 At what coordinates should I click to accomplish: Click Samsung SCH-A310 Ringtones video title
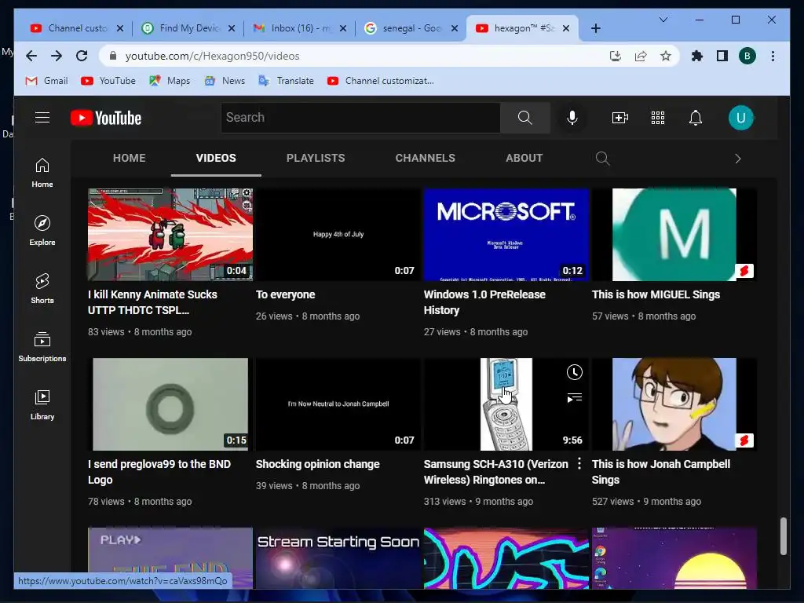(496, 472)
